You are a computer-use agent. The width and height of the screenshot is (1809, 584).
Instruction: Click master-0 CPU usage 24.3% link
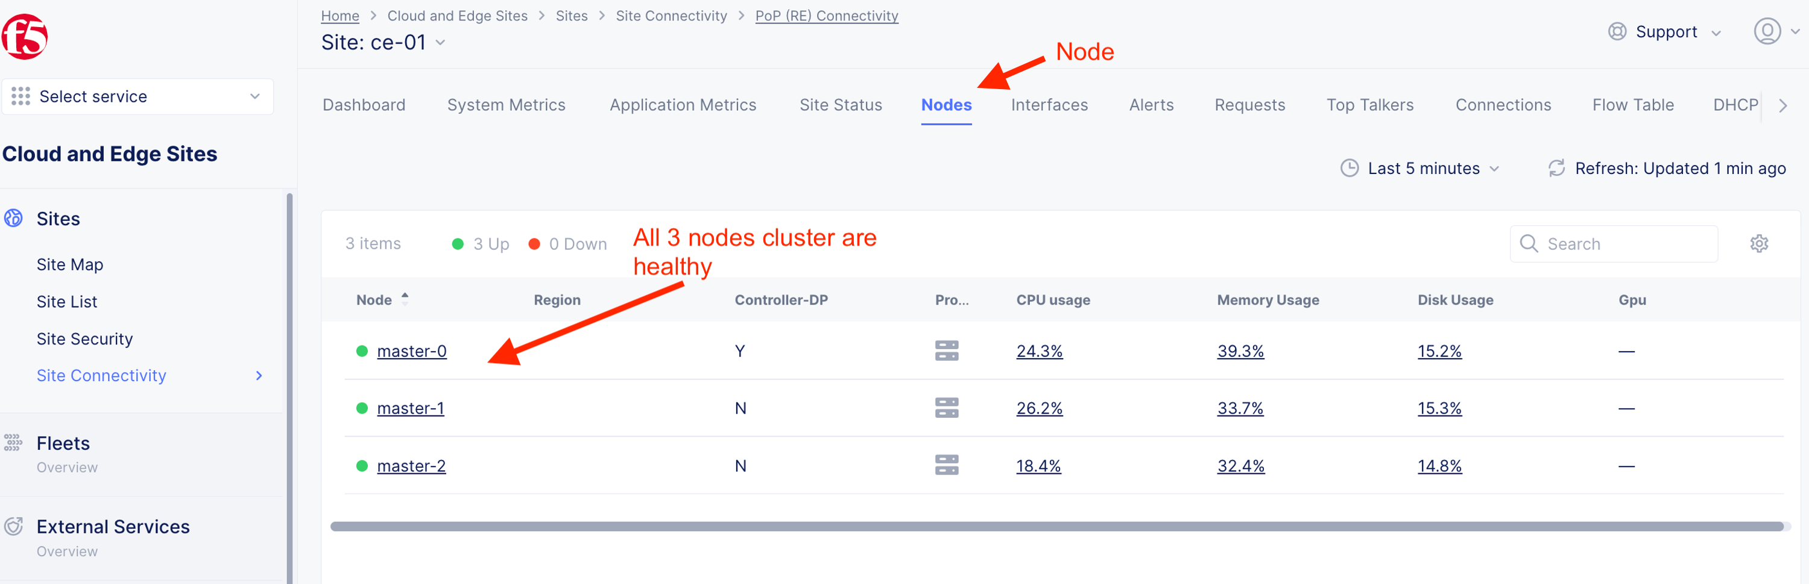pos(1038,350)
